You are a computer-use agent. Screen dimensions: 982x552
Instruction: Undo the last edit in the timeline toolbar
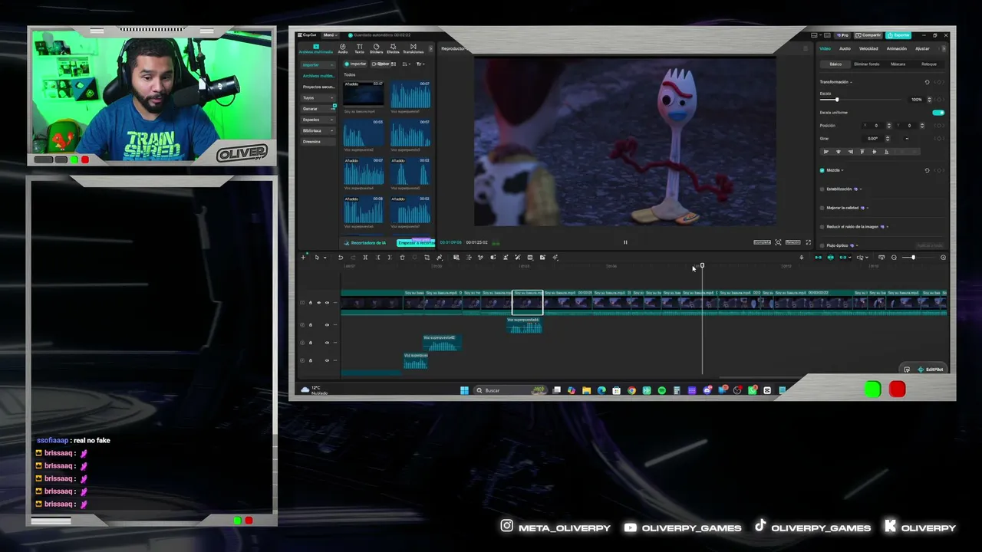click(341, 258)
